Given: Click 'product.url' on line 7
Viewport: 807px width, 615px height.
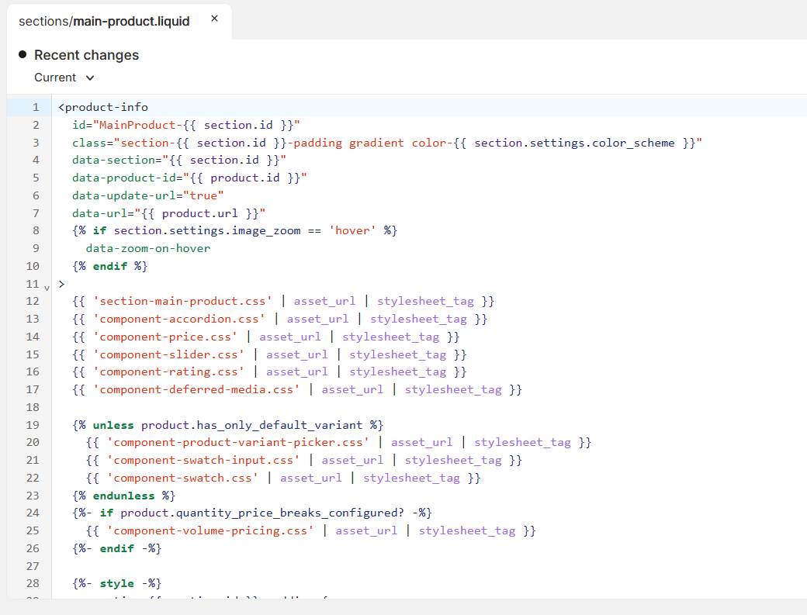Looking at the screenshot, I should click(199, 213).
